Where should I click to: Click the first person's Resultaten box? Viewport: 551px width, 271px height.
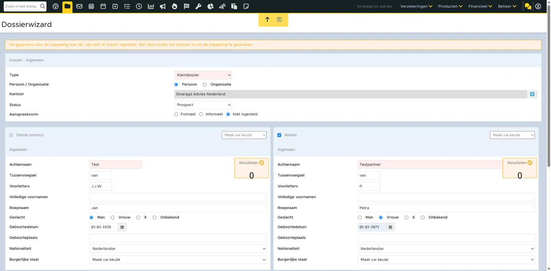pyautogui.click(x=252, y=168)
